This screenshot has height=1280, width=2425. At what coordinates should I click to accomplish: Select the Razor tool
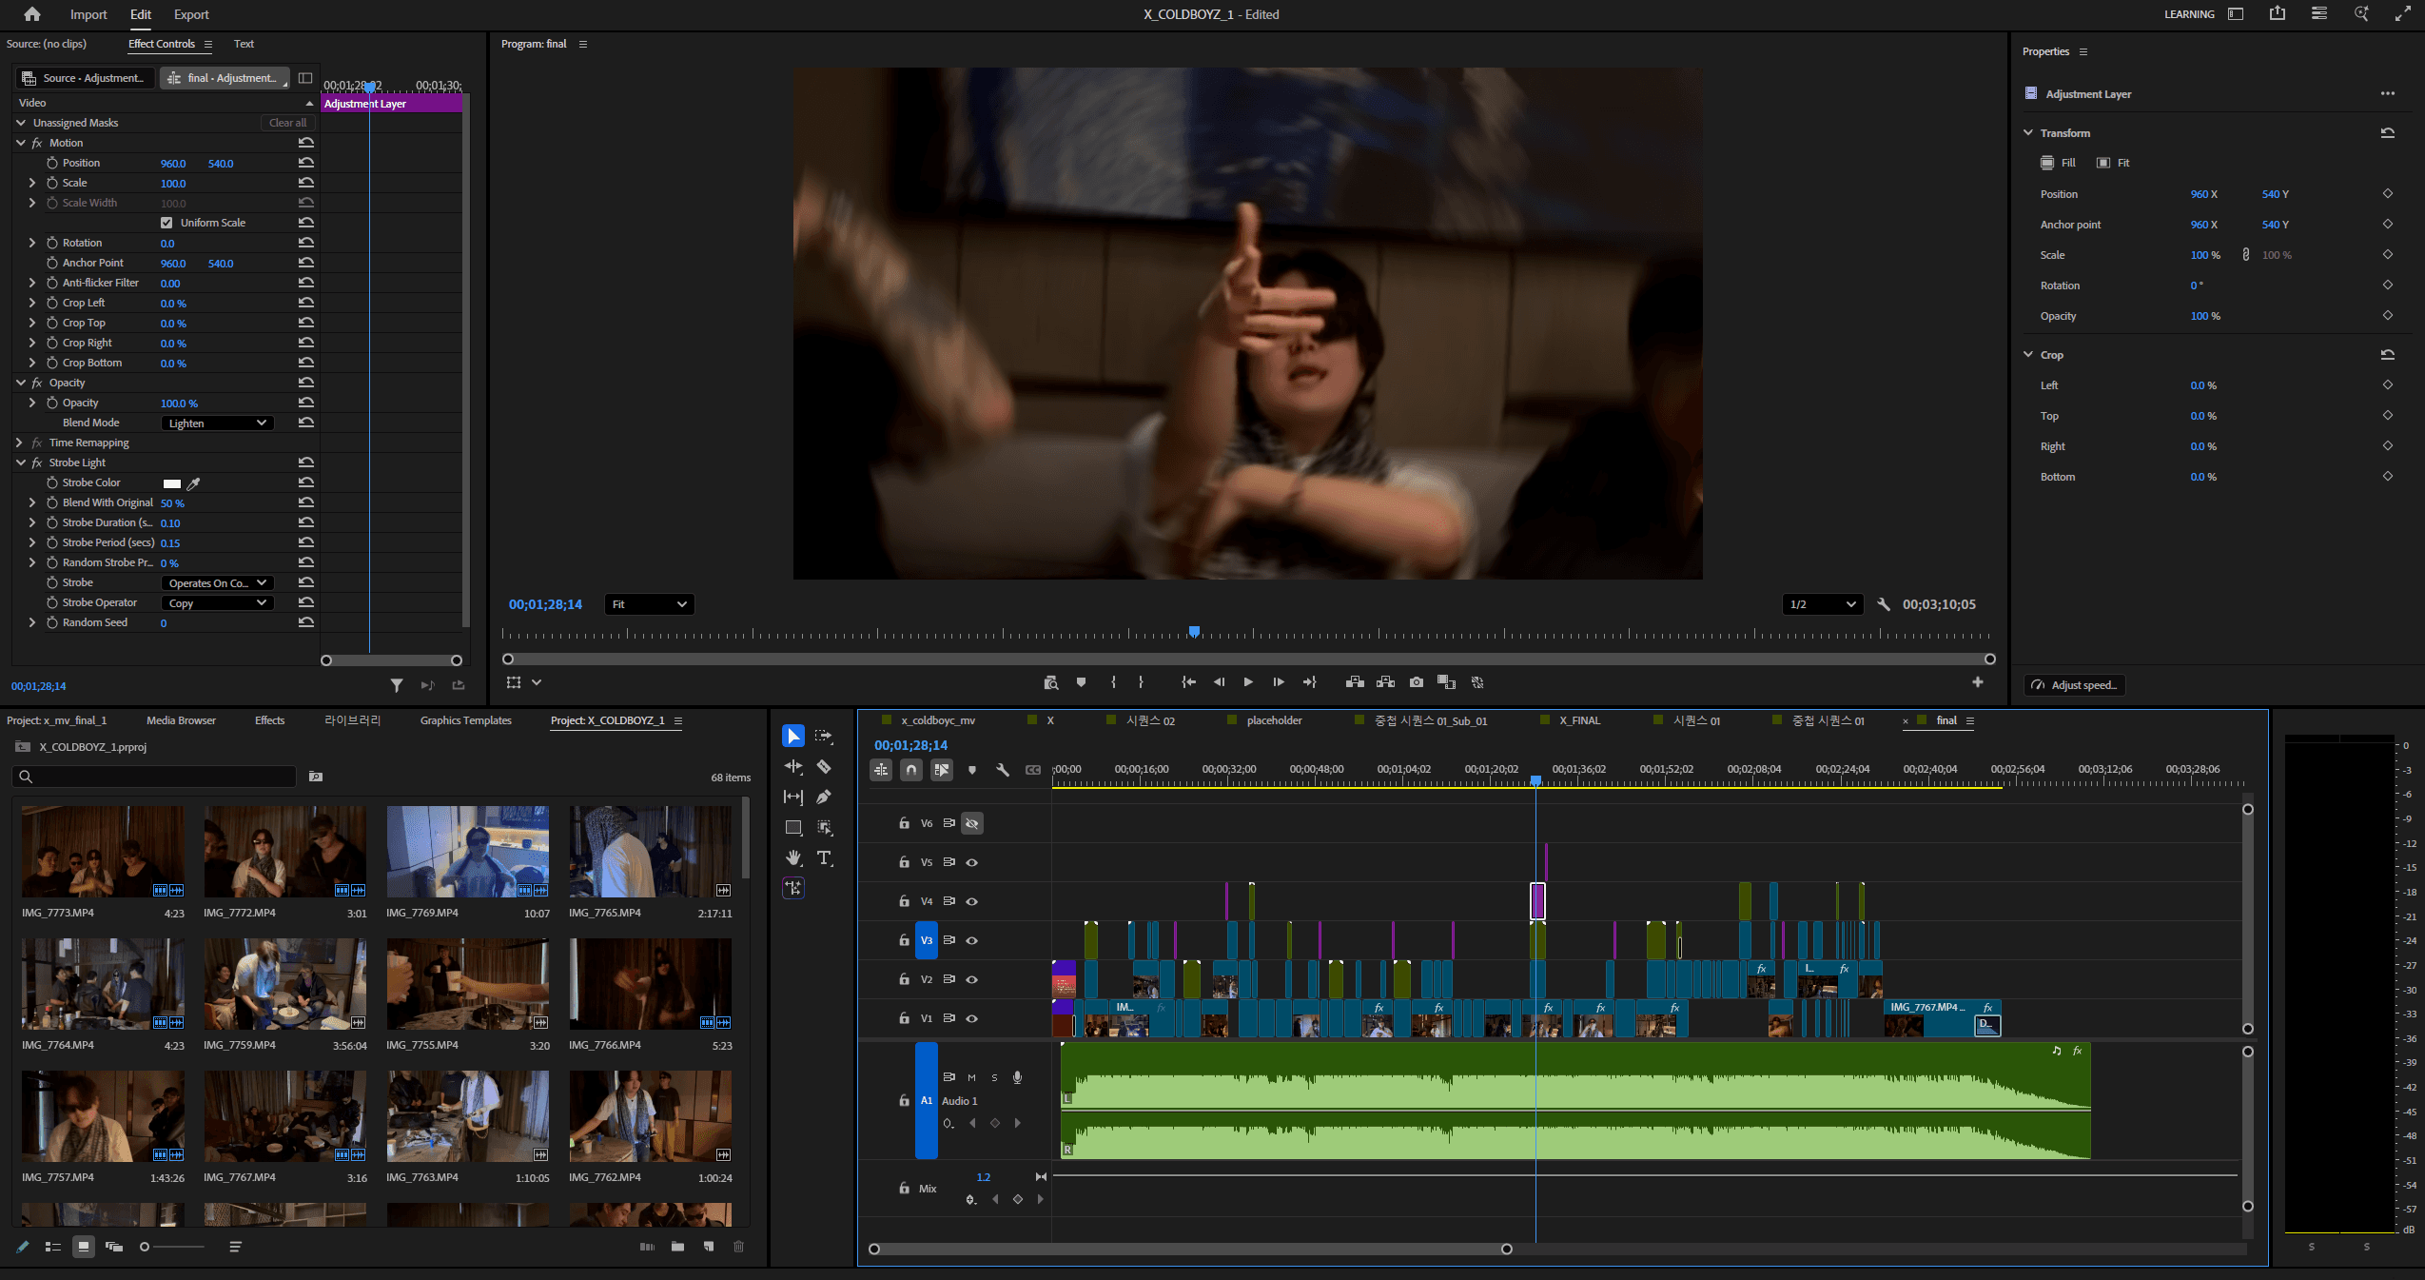point(824,766)
